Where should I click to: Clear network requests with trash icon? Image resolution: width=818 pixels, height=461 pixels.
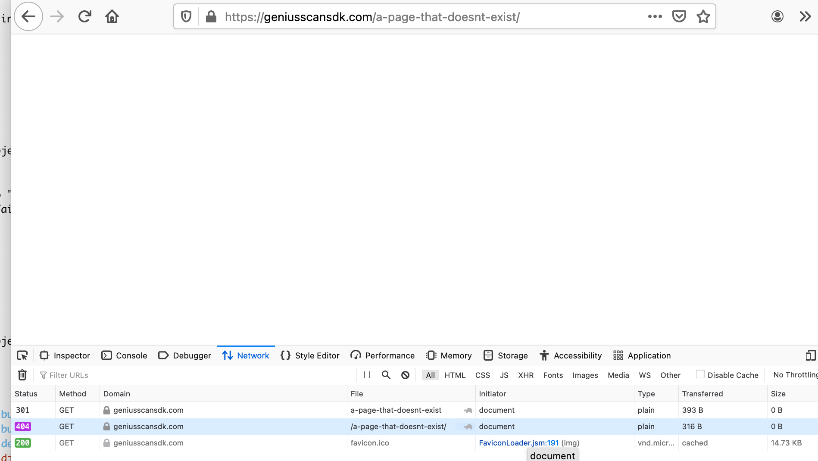click(22, 375)
